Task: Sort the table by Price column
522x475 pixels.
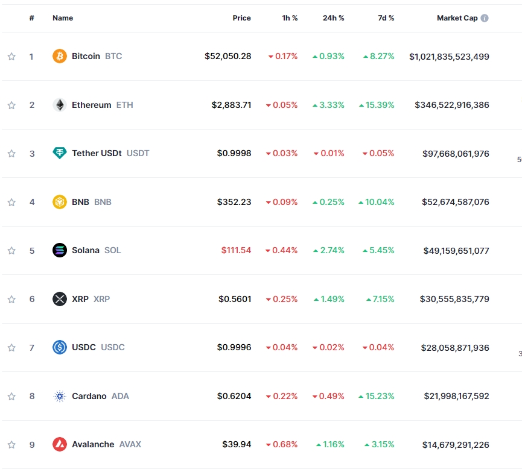Action: point(241,18)
